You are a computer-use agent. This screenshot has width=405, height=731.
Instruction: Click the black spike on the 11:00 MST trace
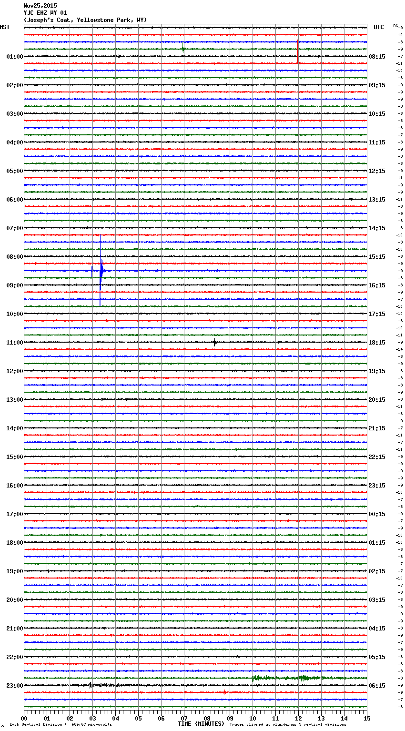pyautogui.click(x=214, y=342)
